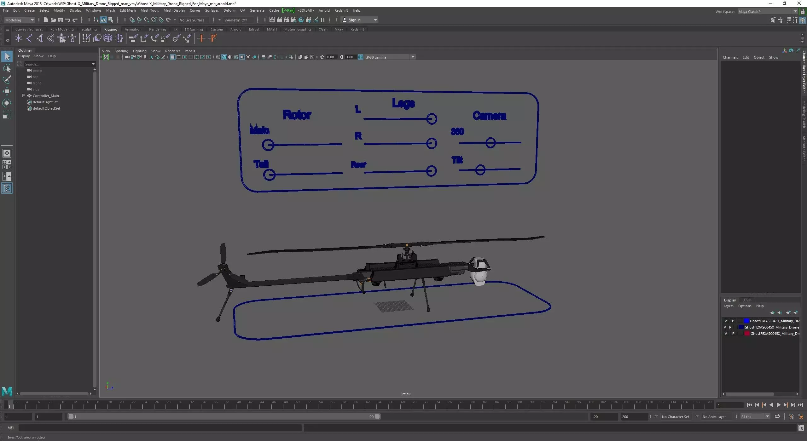Toggle wireframe shading in viewport toolbar
This screenshot has width=807, height=441.
218,57
